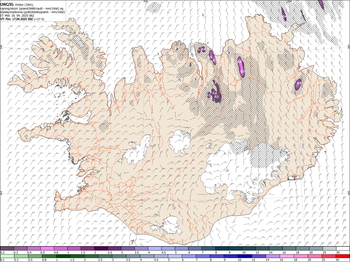Pick lower legend bright red swatch after 30
The height and width of the screenshot is (262, 350).
tap(343, 256)
